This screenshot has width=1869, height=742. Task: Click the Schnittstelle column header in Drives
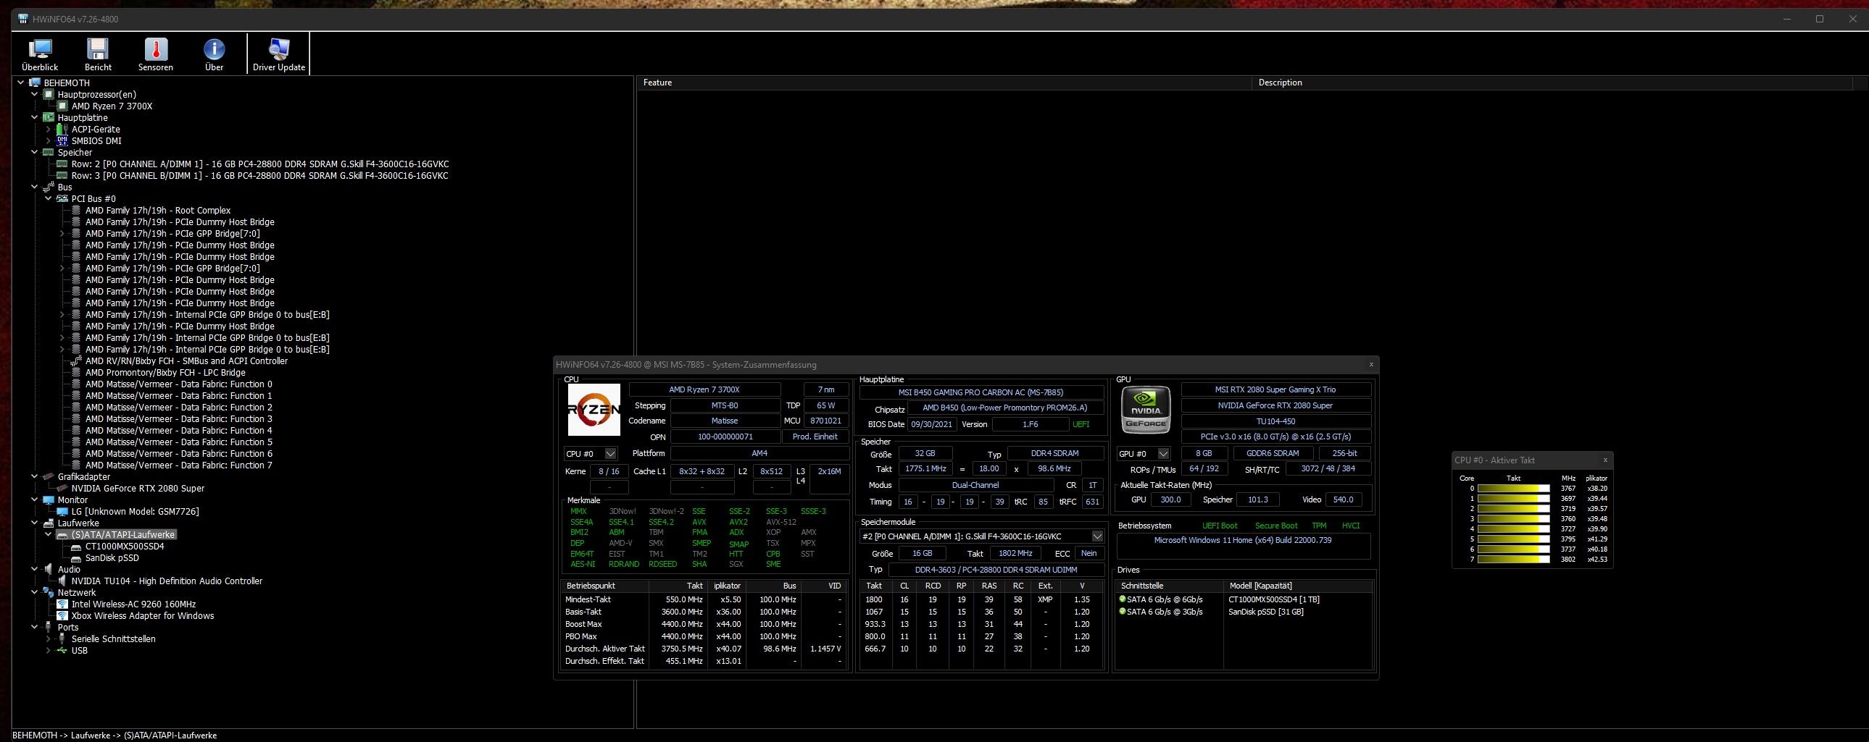coord(1170,586)
